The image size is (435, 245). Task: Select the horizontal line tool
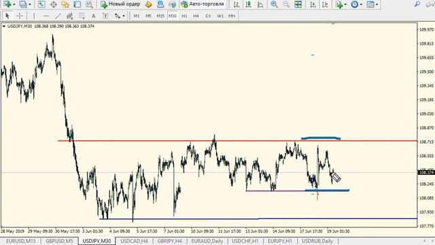coord(46,16)
